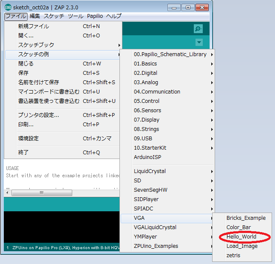This screenshot has height=264, width=275.
Task: Close the ZAP window
Action: coord(202,8)
